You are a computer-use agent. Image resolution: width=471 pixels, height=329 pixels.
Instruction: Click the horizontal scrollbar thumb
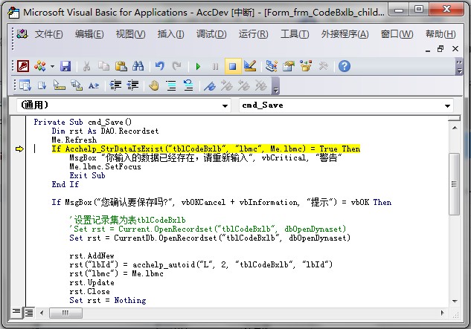coord(65,313)
